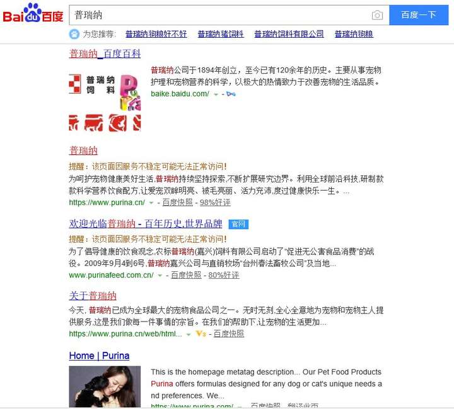The height and width of the screenshot is (409, 454).
Task: Click the yellow V3 credibility icon
Action: [201, 334]
